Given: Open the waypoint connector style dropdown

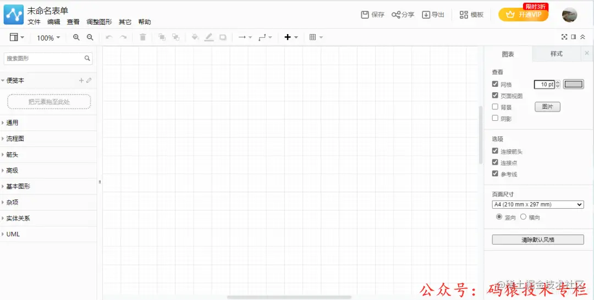Looking at the screenshot, I should coord(265,37).
